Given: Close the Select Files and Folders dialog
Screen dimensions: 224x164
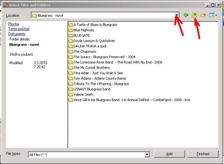Looking at the screenshot, I should click(218, 5).
